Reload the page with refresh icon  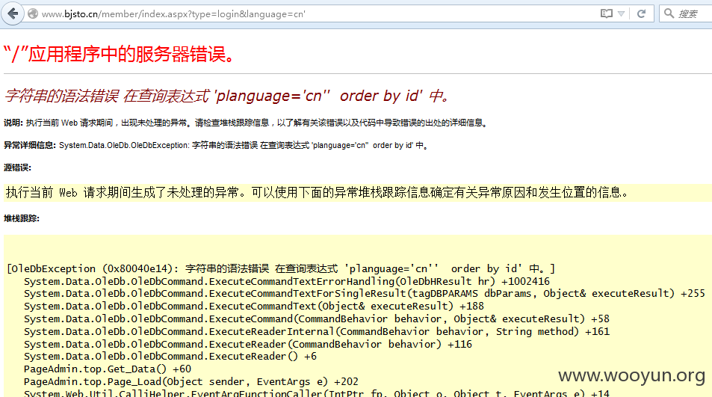[641, 13]
